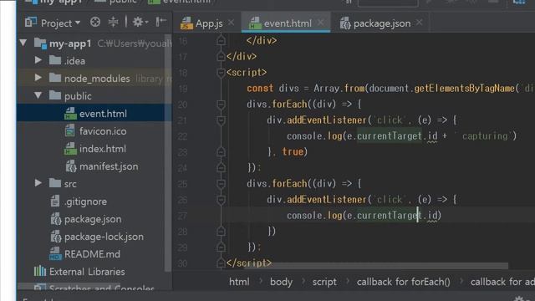Click the script breadcrumb

(324, 282)
